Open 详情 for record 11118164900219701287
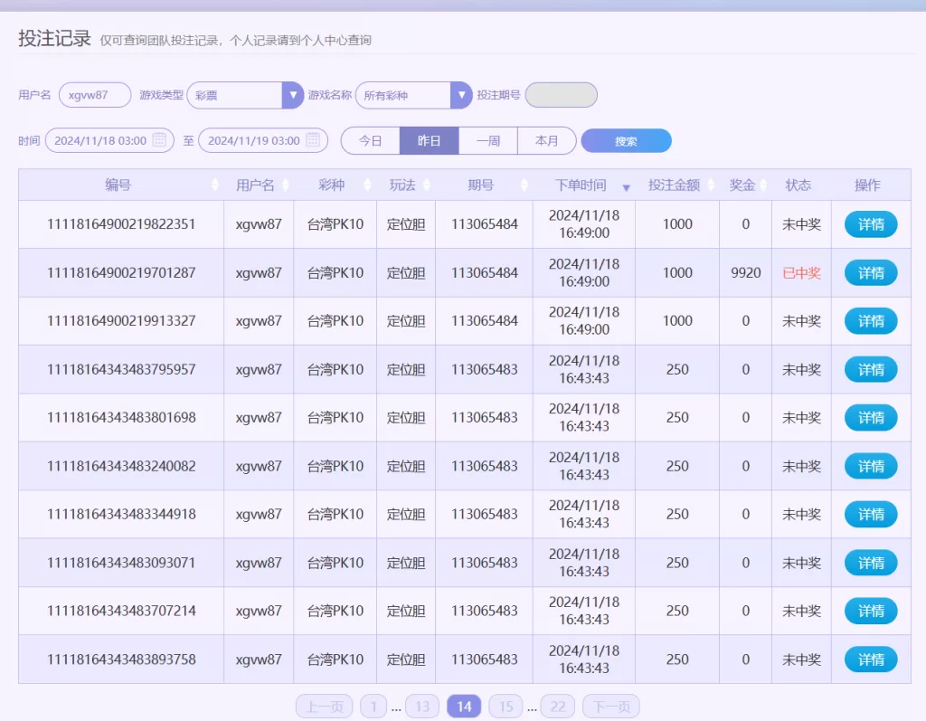Screen dimensions: 926x721 [871, 273]
